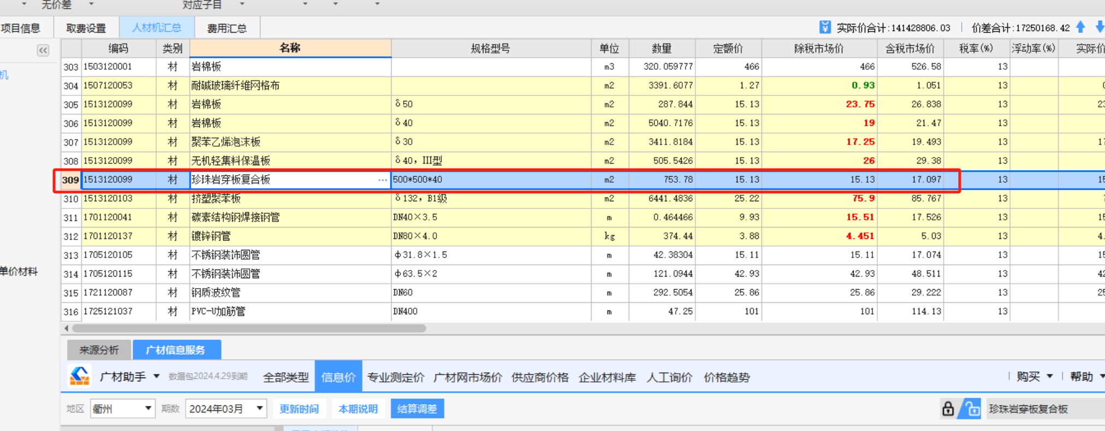Select the 钢质波纹管 name cell
This screenshot has width=1105, height=431.
[x=290, y=292]
